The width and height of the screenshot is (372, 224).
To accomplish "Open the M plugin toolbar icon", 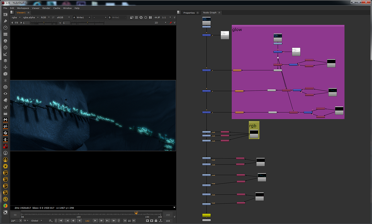I will click(5, 120).
